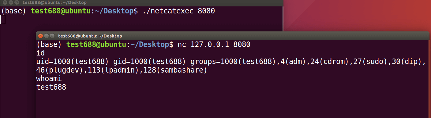The image size is (431, 118).
Task: Maximize the background netcatexec terminal window
Action: [x=17, y=2]
